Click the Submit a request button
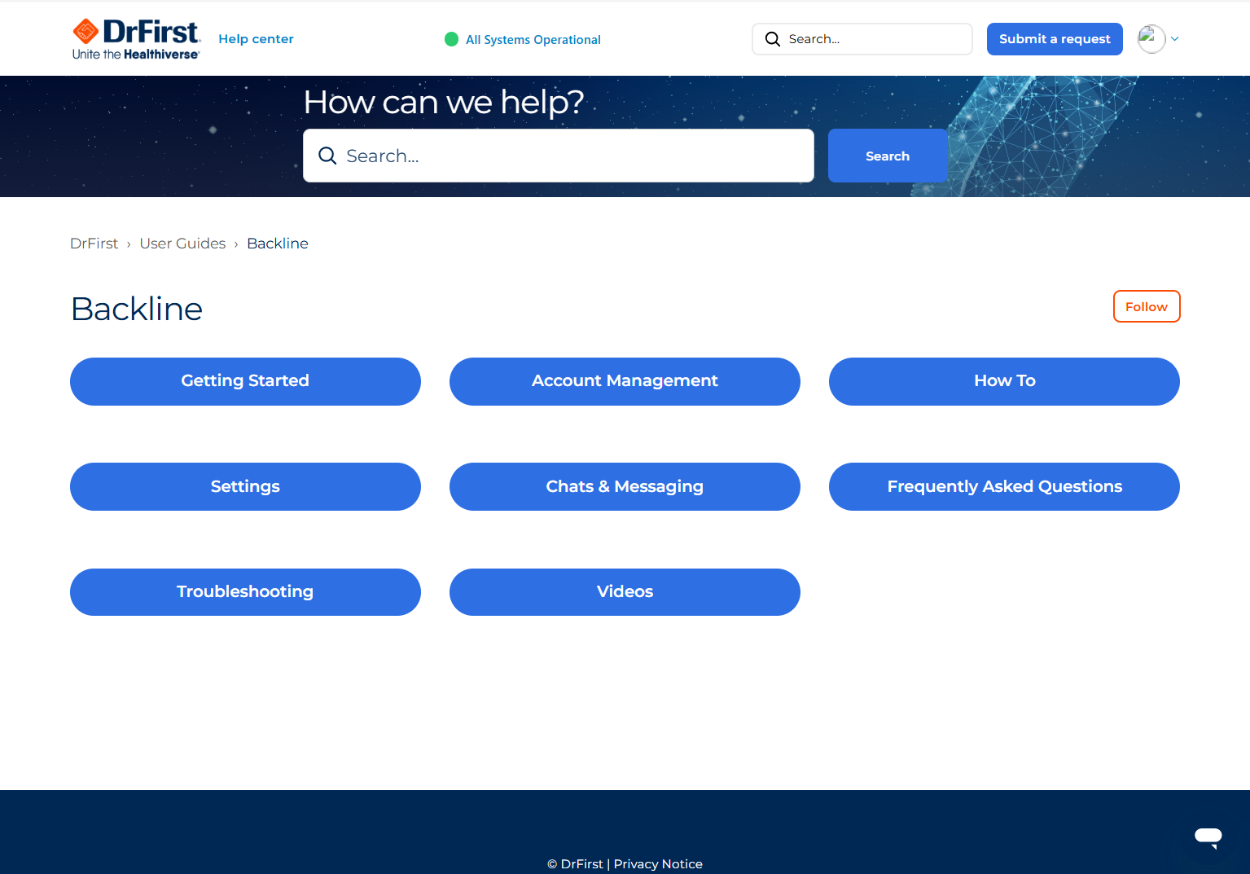The height and width of the screenshot is (874, 1250). coord(1055,39)
